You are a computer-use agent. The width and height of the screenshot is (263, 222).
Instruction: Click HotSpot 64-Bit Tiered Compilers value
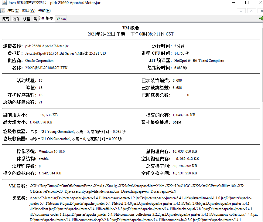[x=199, y=60]
